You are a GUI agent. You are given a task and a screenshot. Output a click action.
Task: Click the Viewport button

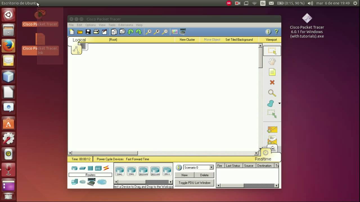click(271, 40)
